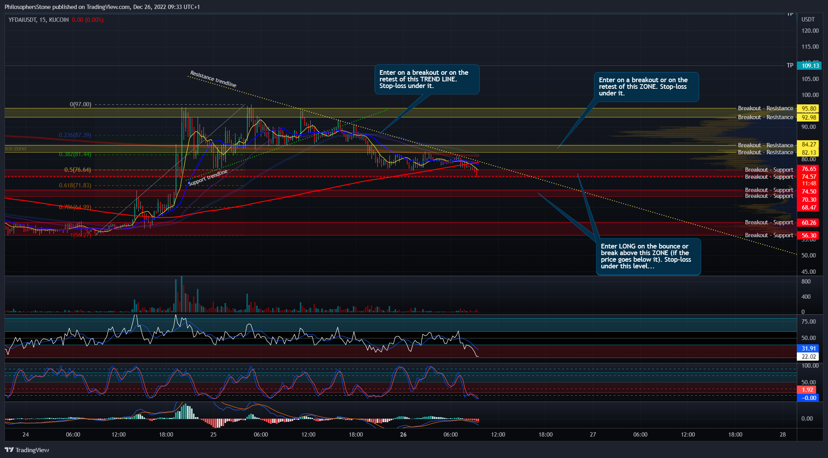
Task: Click the date label 25 on time axis
Action: point(213,435)
